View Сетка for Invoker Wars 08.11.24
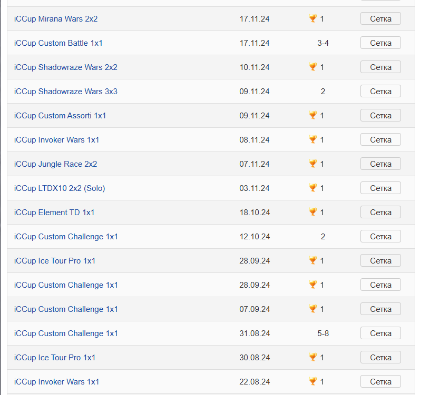The width and height of the screenshot is (440, 395). point(380,139)
